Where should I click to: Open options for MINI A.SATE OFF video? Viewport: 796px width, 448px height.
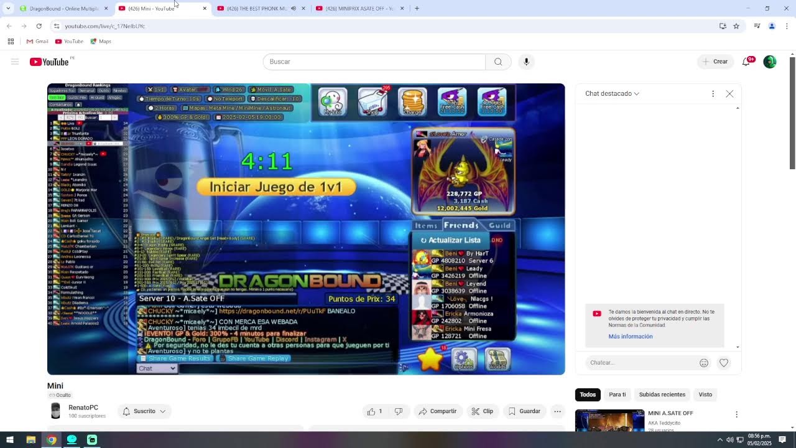(x=736, y=414)
